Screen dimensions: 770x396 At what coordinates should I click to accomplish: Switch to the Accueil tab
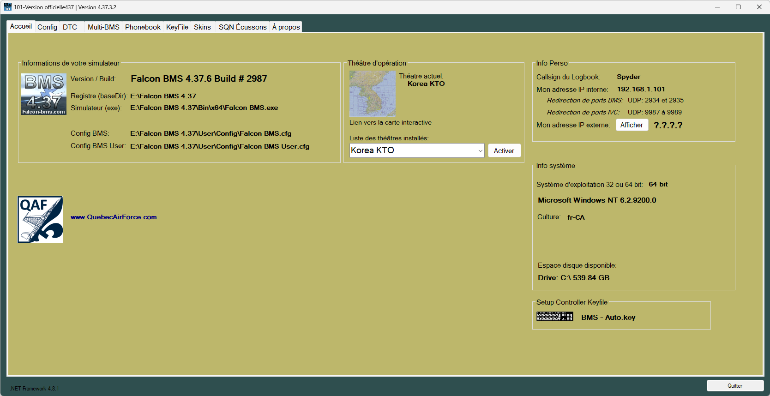point(21,26)
